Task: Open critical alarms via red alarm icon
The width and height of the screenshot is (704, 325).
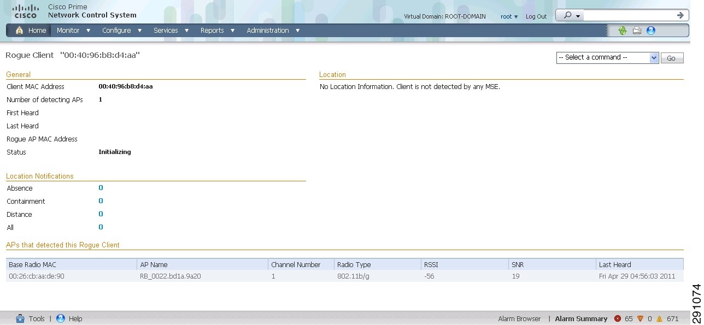Action: pyautogui.click(x=618, y=318)
